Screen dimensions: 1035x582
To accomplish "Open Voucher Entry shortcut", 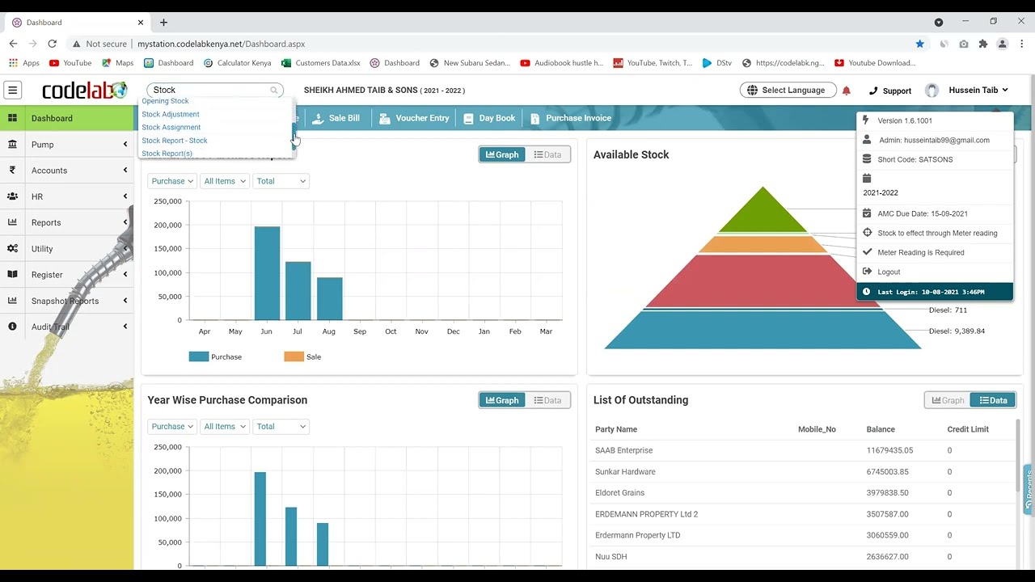I will [414, 118].
